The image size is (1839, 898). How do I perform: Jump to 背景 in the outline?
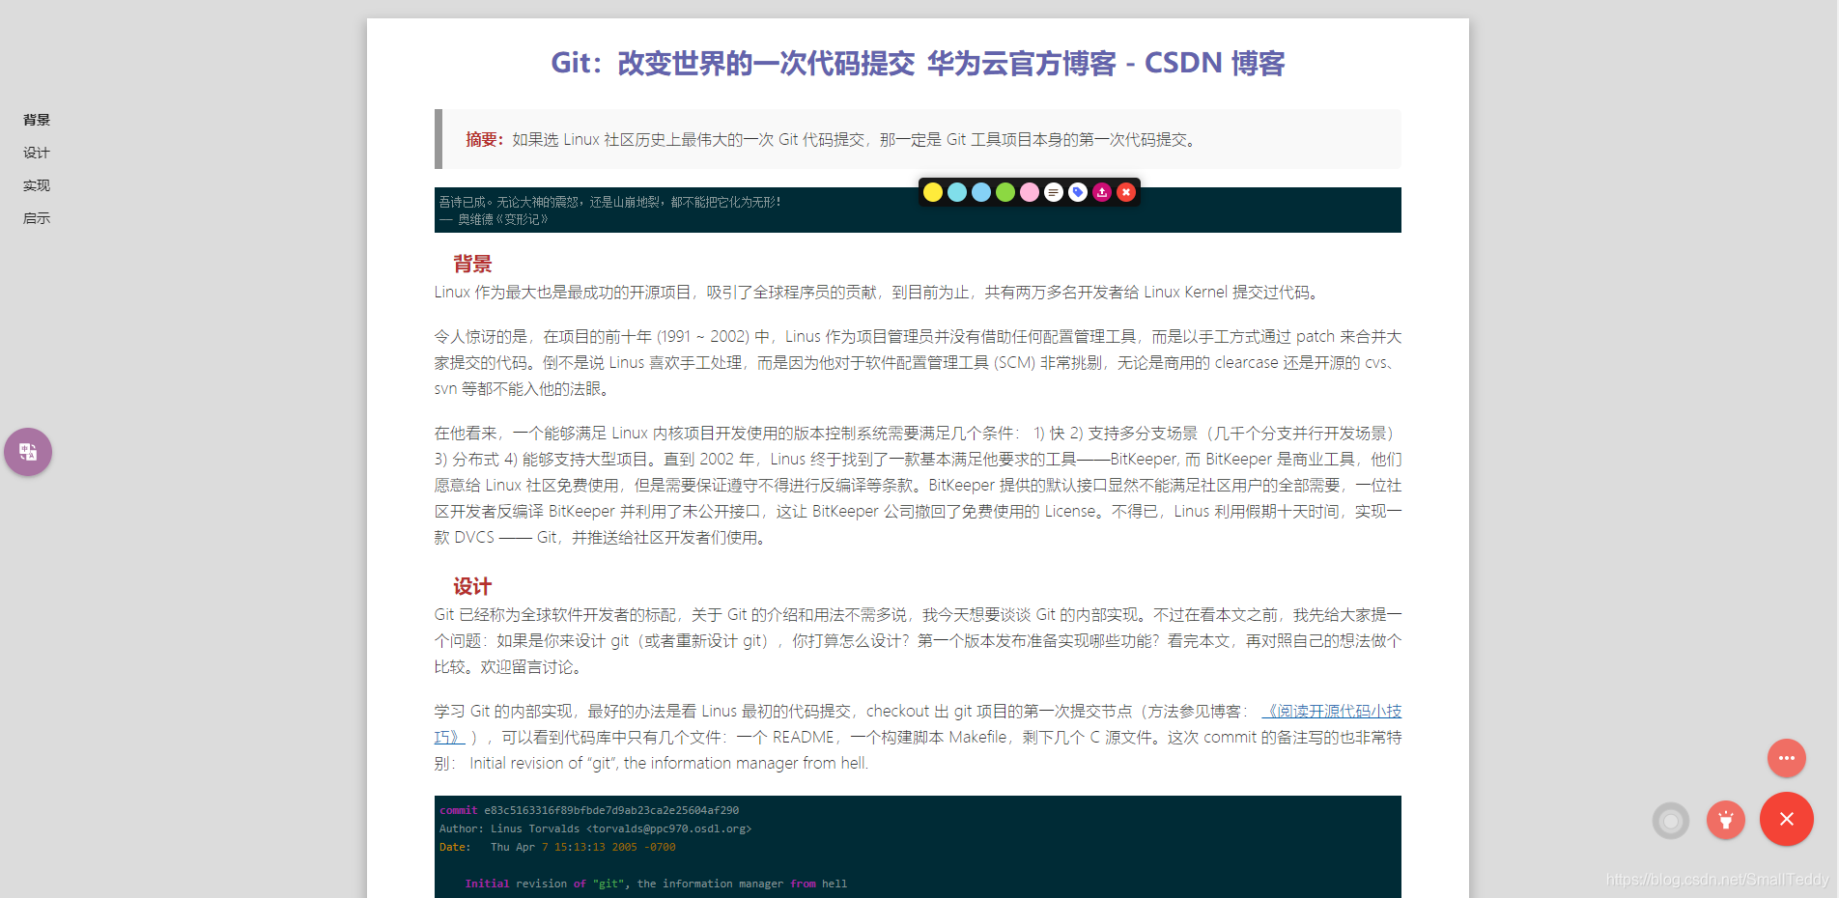pos(37,120)
